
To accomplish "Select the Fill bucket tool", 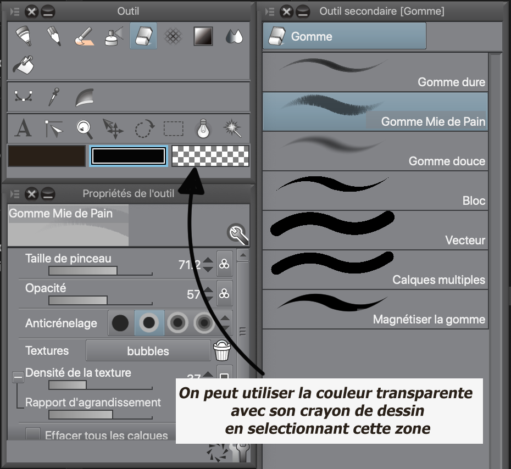I will (23, 65).
